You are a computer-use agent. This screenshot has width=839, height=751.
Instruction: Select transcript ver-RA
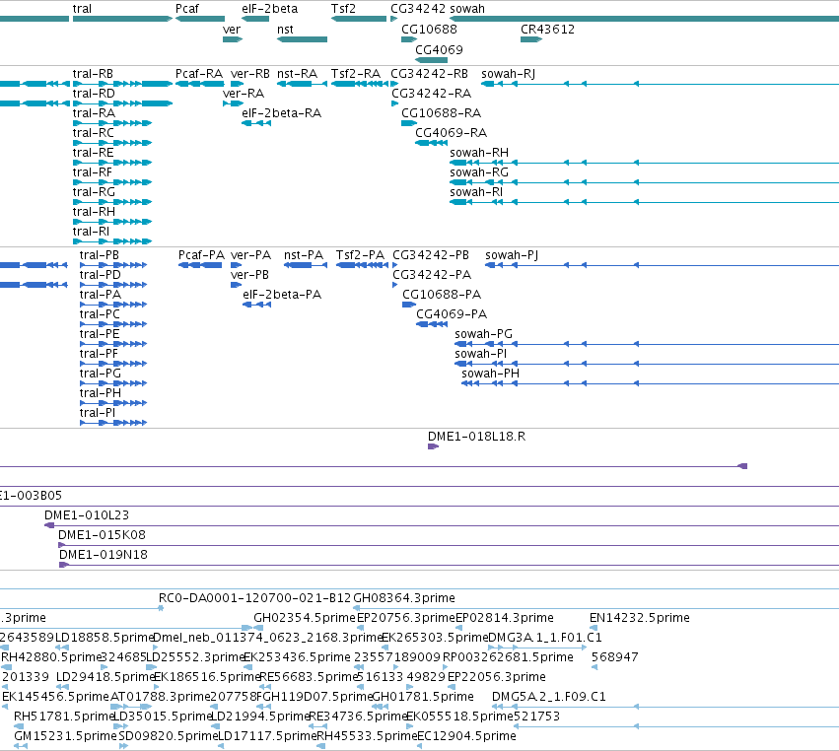(244, 94)
